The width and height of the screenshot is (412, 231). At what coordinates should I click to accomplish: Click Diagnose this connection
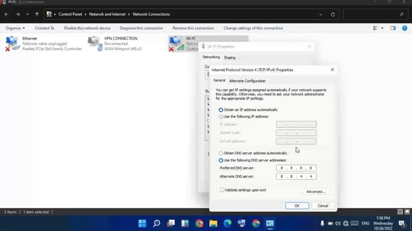click(x=142, y=28)
